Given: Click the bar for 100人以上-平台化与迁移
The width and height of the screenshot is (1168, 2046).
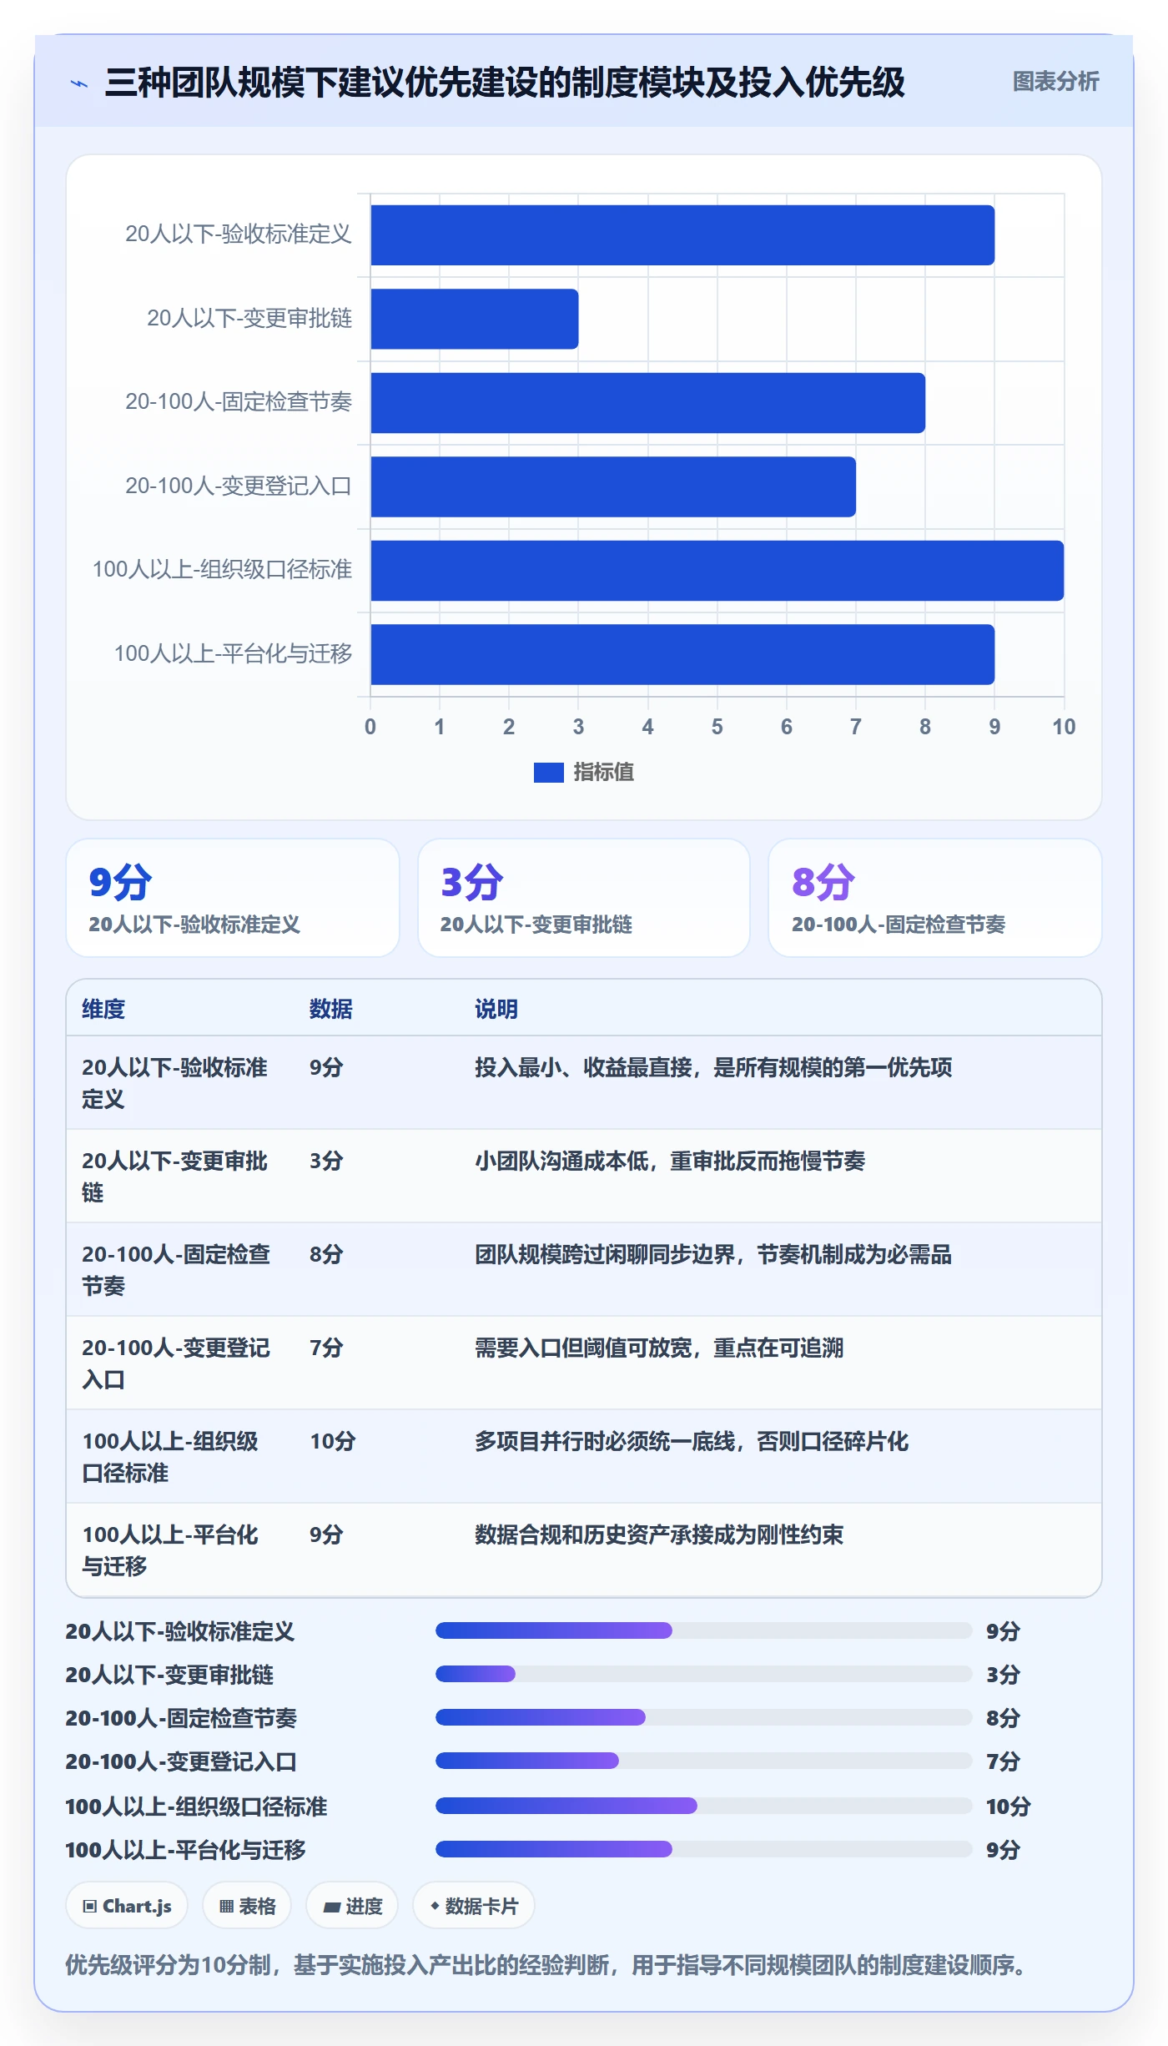Looking at the screenshot, I should pos(682,654).
